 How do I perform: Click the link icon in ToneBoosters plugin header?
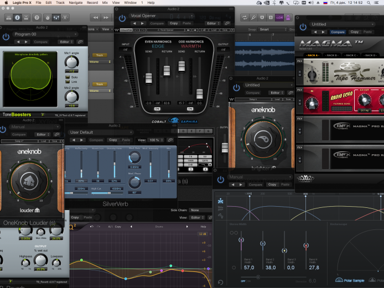click(80, 41)
